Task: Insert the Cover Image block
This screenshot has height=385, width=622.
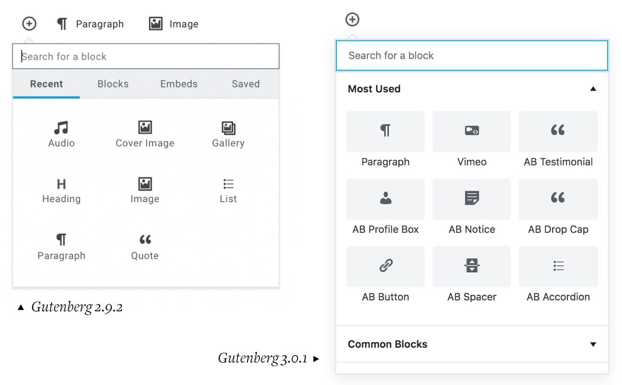Action: pyautogui.click(x=145, y=134)
